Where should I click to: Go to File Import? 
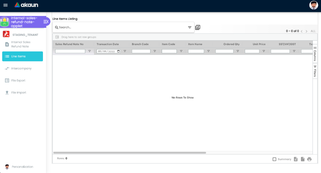point(23,92)
